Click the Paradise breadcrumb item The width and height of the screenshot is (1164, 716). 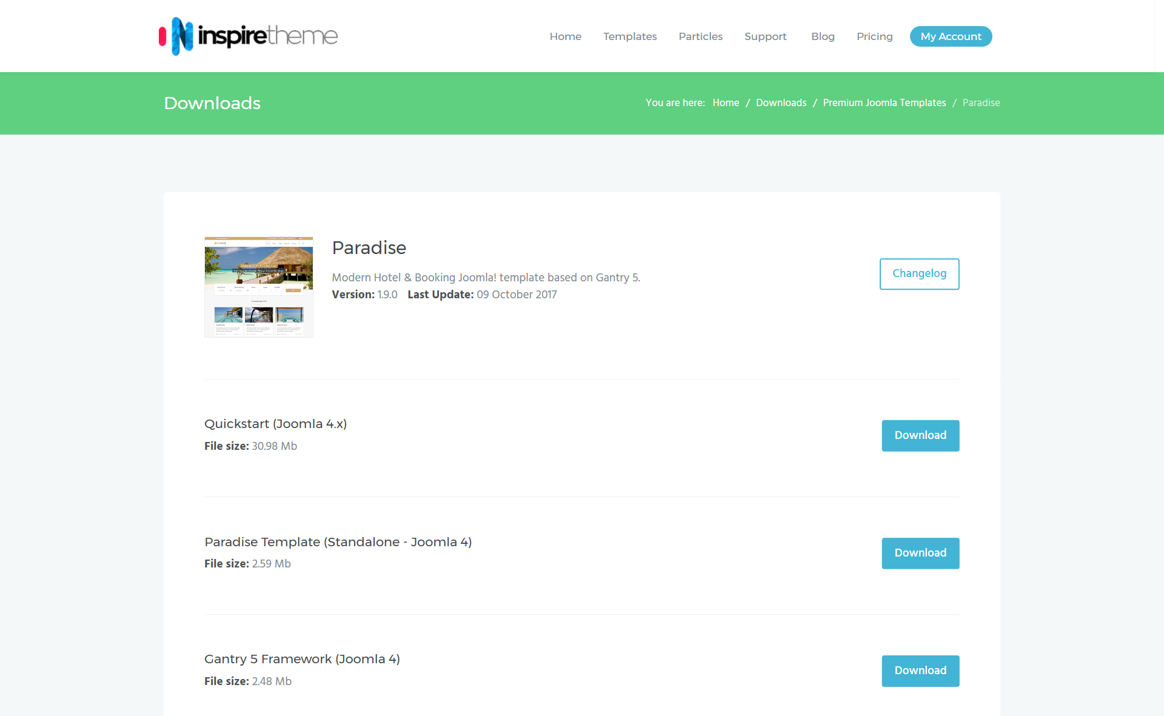tap(981, 103)
